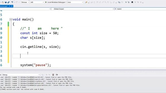This screenshot has height=93, width=166.
Task: Open the Undo history dropdown arrow
Action: (x=15, y=2)
